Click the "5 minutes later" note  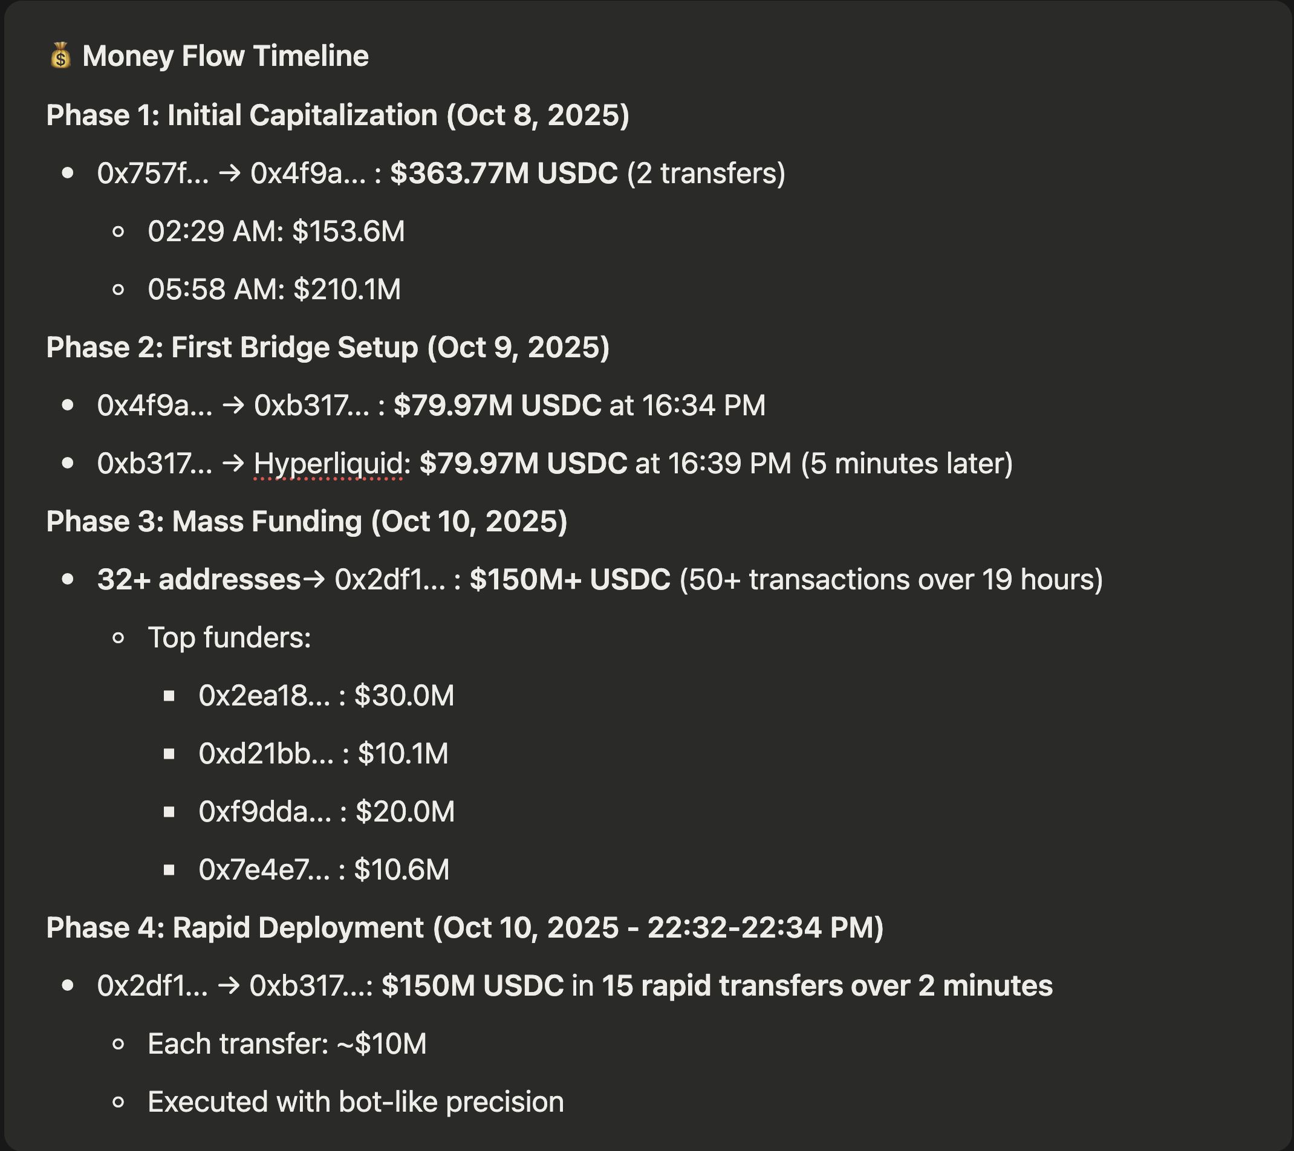pyautogui.click(x=906, y=464)
